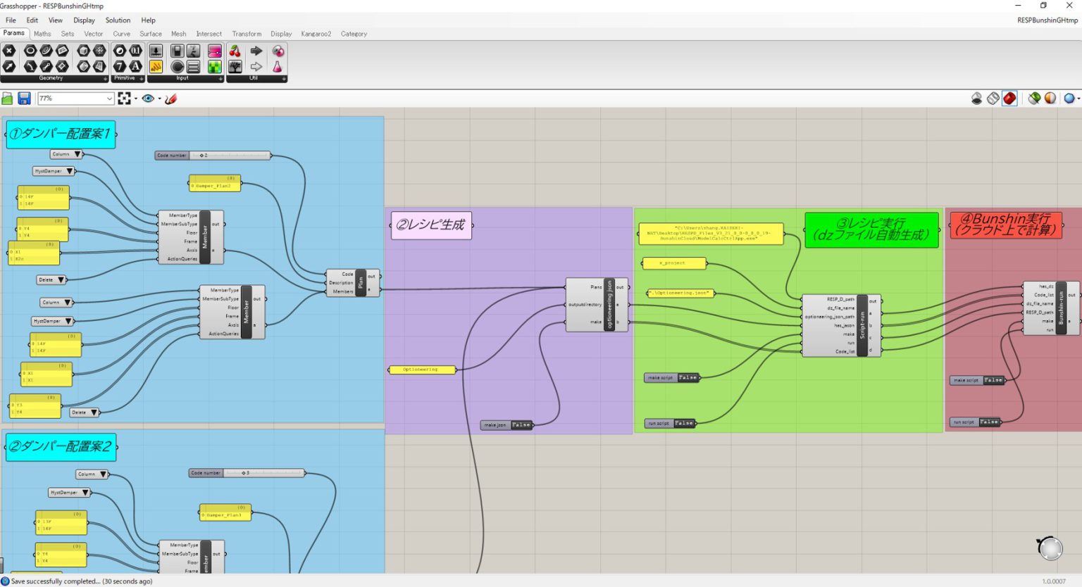This screenshot has height=587, width=1082.
Task: Pick the pink flask icon in Util
Action: tap(278, 67)
